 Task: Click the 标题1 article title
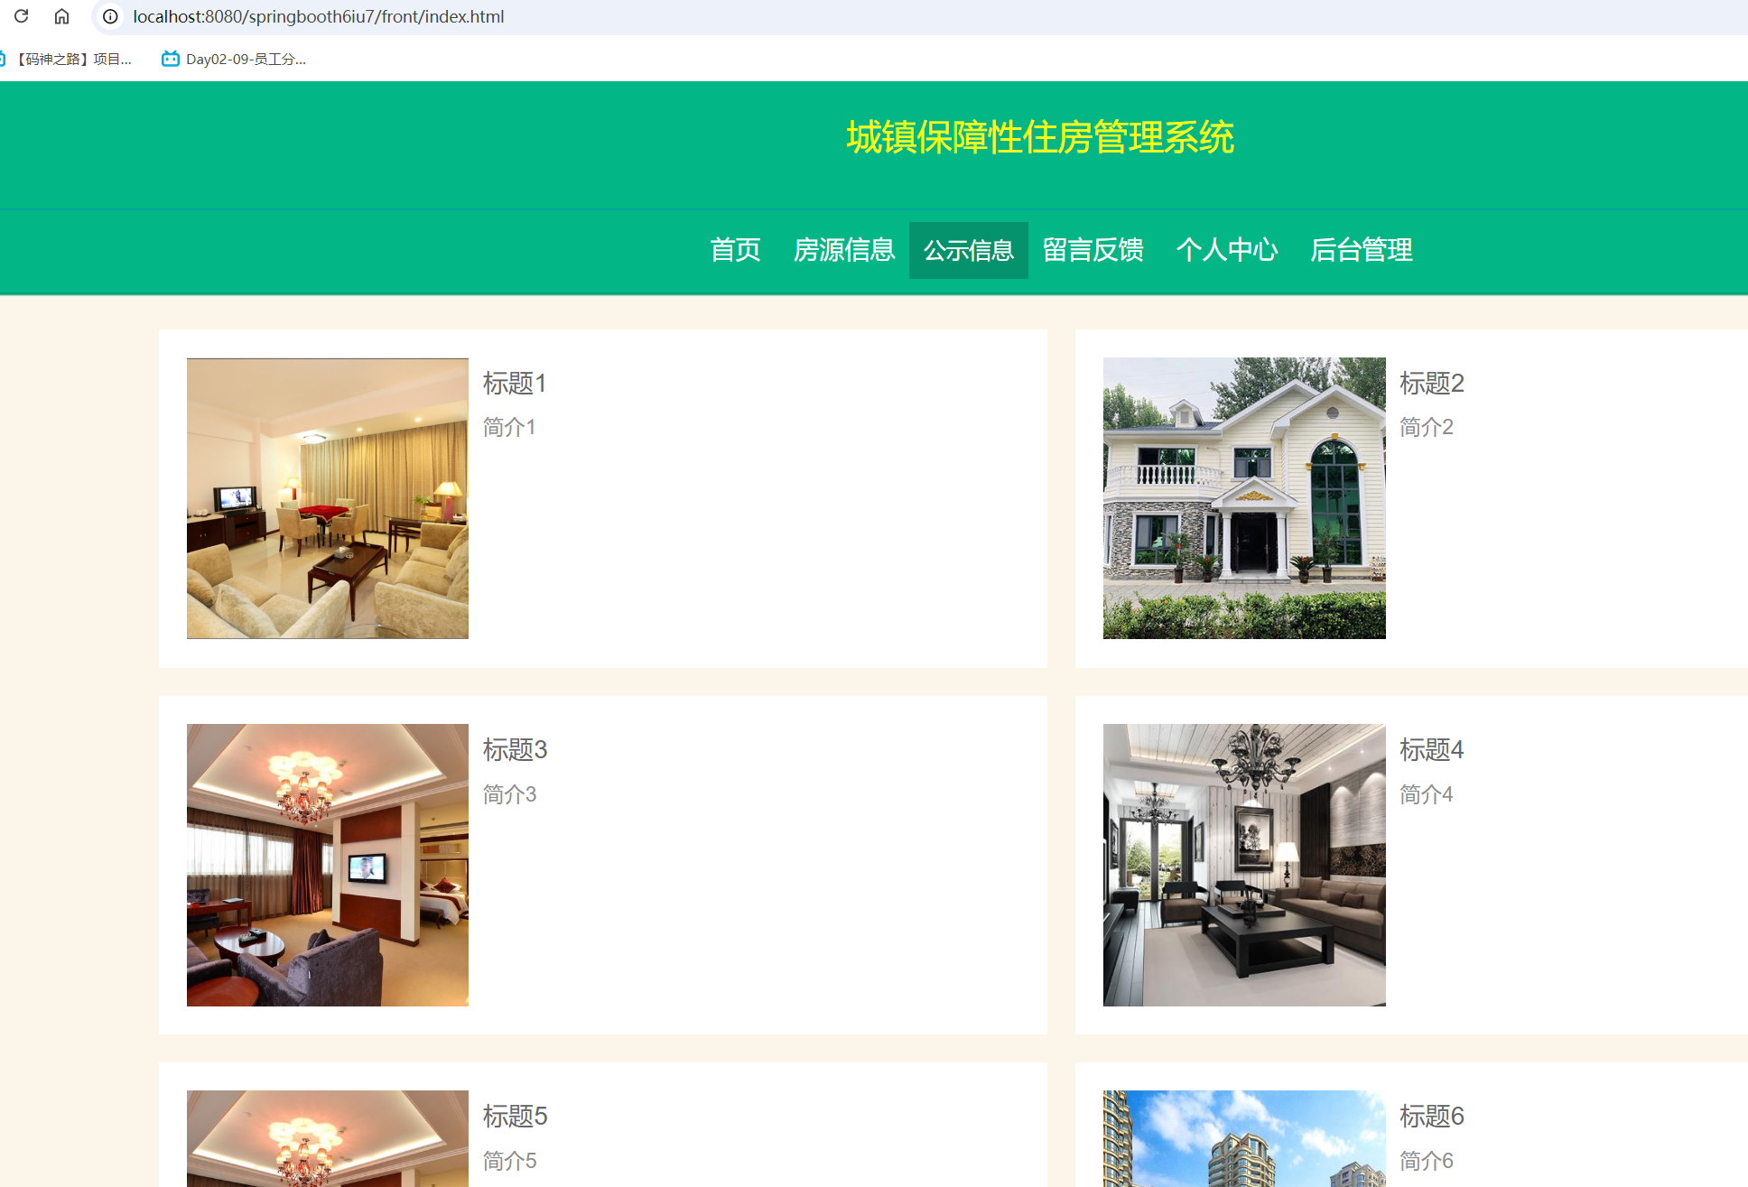point(514,383)
